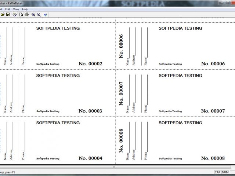The width and height of the screenshot is (235, 176).
Task: Select ticket number 'No. 00002'
Action: click(90, 64)
